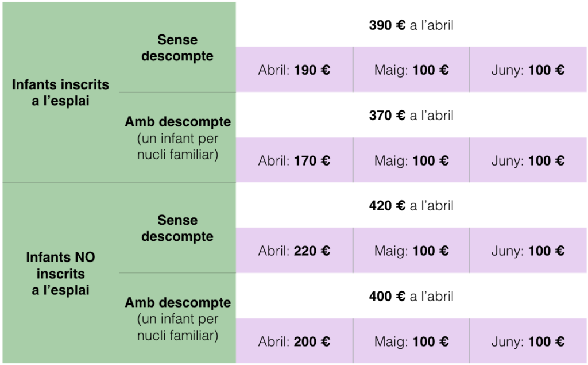588x365 pixels.
Task: Select the 'Abril: 220 €' cell
Action: click(295, 251)
